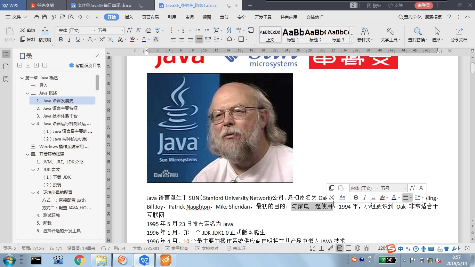Click 剪切 cut in the ribbon

point(27,30)
